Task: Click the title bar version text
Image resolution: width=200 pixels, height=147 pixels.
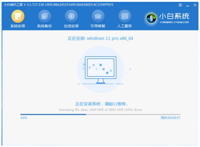Action: point(58,5)
